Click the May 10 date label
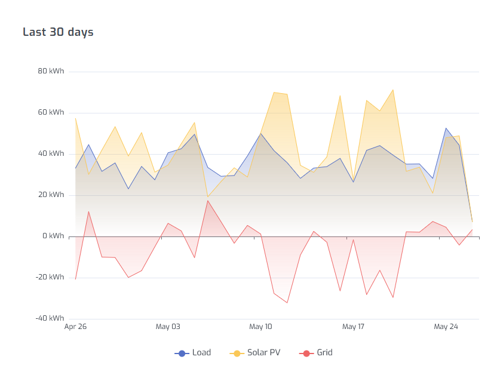The height and width of the screenshot is (375, 497). pyautogui.click(x=260, y=327)
